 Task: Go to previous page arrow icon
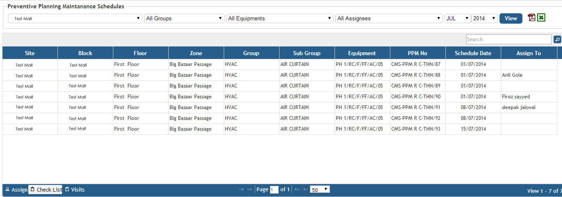[x=249, y=190]
